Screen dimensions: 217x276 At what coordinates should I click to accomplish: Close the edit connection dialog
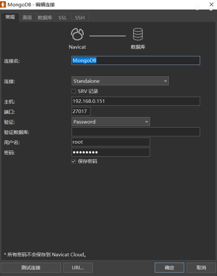tap(211, 4)
